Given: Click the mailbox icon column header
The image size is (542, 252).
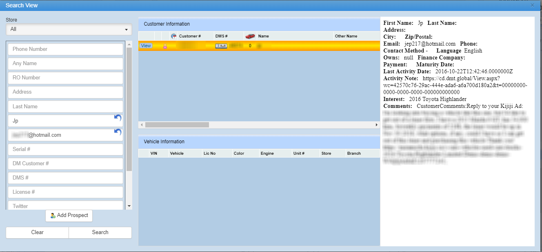Looking at the screenshot, I should [174, 36].
